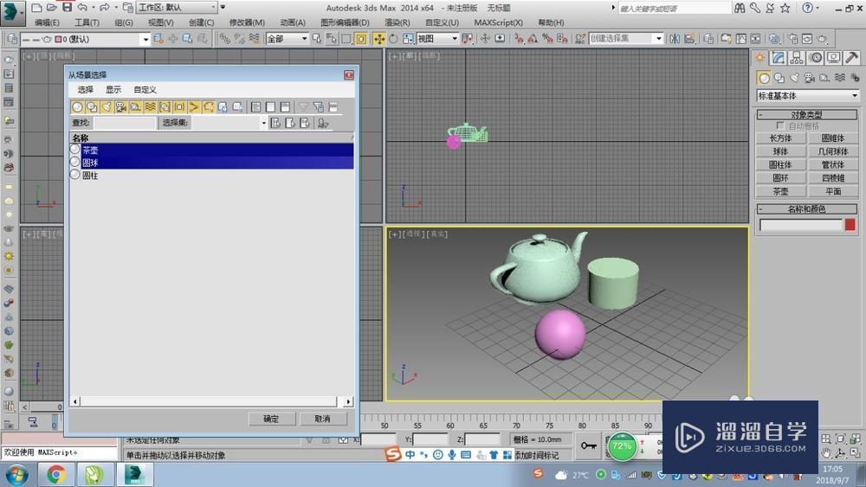This screenshot has width=866, height=487.
Task: Select the Select and Rotate tool
Action: pos(393,39)
